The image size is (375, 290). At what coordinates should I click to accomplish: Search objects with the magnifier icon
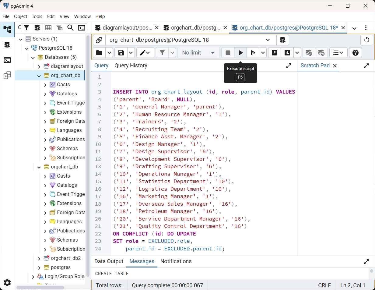coord(70,28)
